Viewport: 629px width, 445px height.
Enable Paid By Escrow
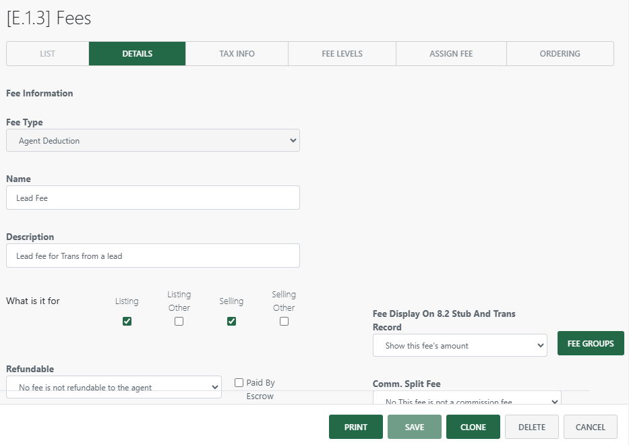coord(239,382)
